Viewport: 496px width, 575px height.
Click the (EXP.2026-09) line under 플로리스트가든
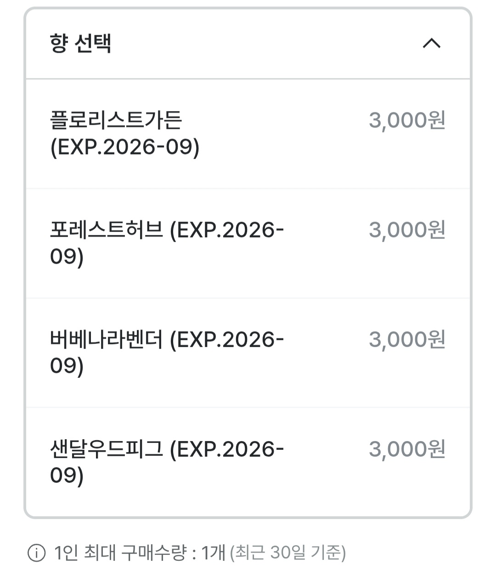coord(125,147)
